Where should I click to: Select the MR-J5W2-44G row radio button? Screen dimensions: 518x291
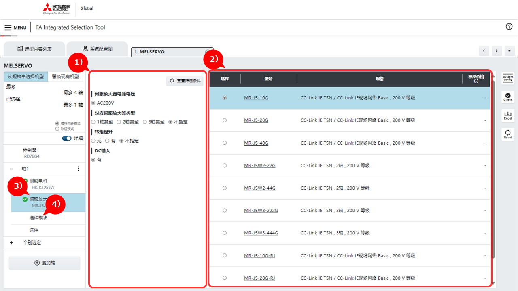[x=225, y=188]
